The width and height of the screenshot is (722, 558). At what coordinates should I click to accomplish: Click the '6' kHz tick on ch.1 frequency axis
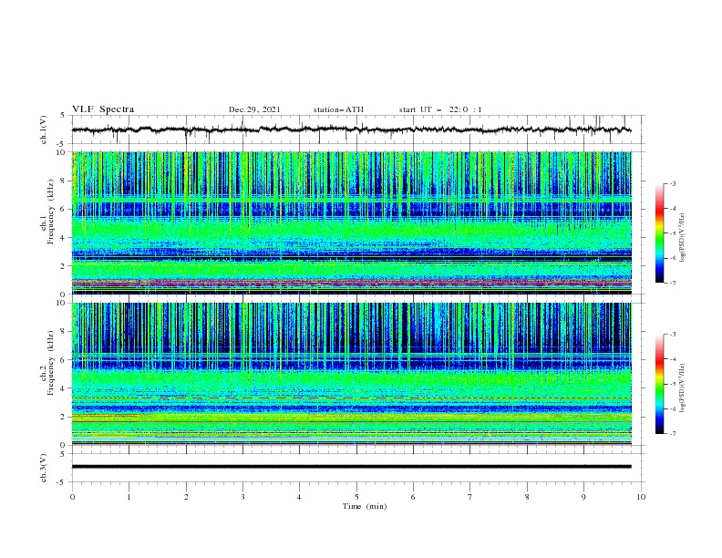[x=65, y=209]
